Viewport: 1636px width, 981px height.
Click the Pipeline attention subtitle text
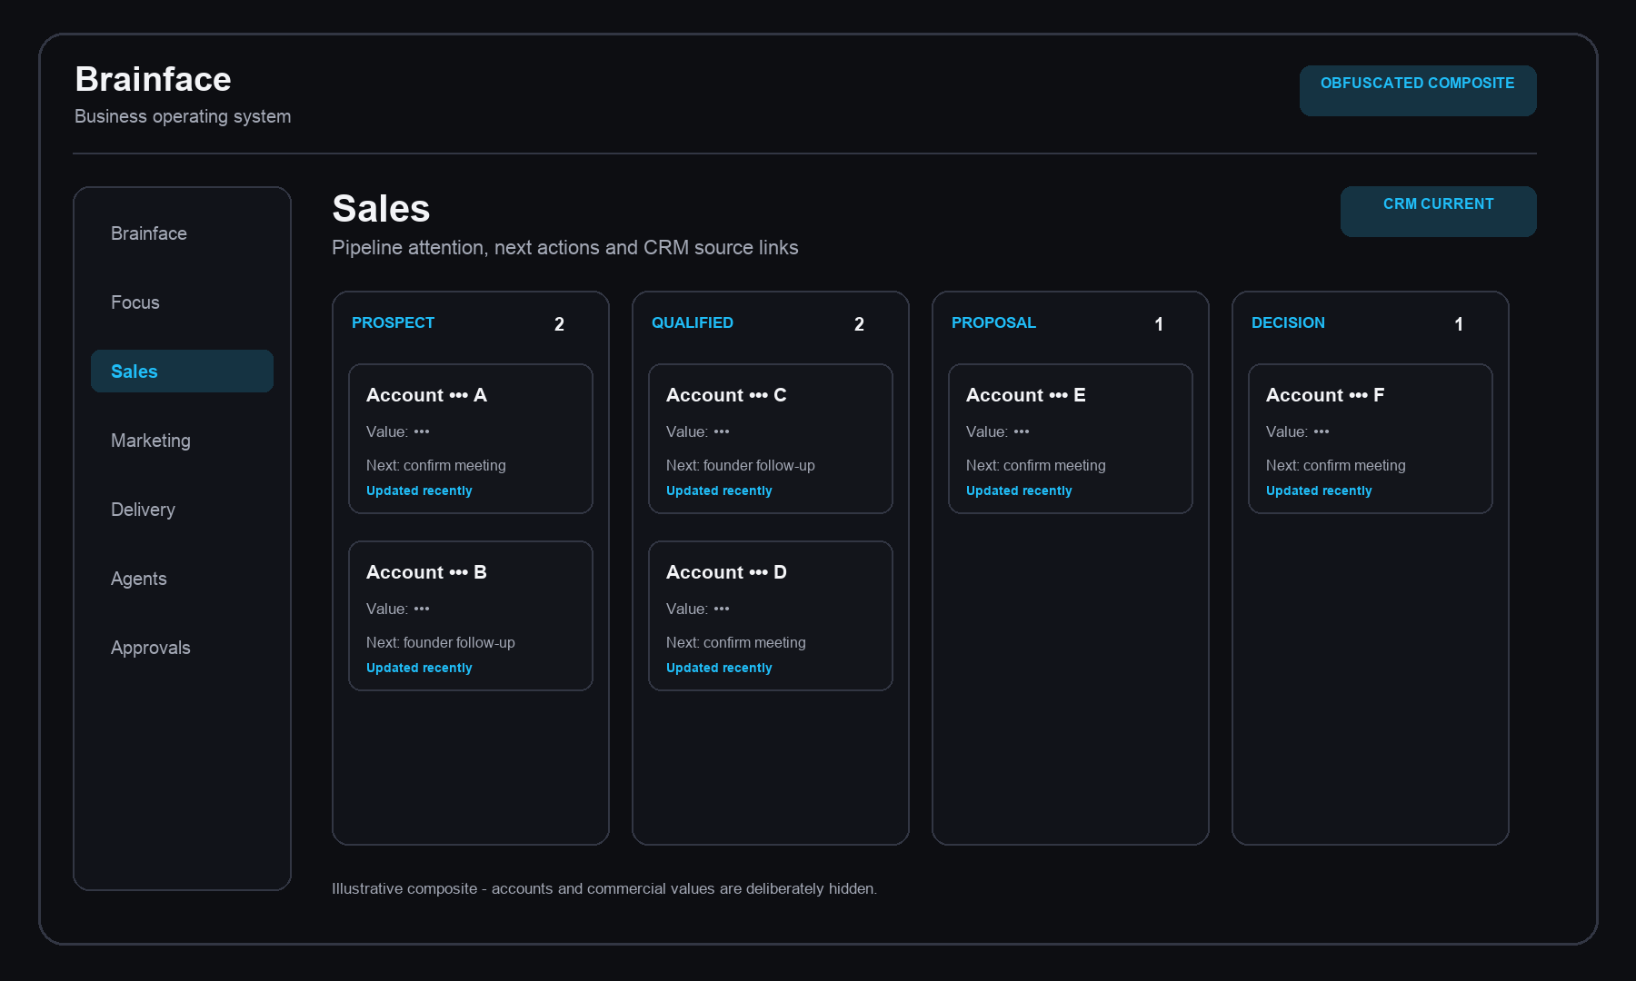565,247
